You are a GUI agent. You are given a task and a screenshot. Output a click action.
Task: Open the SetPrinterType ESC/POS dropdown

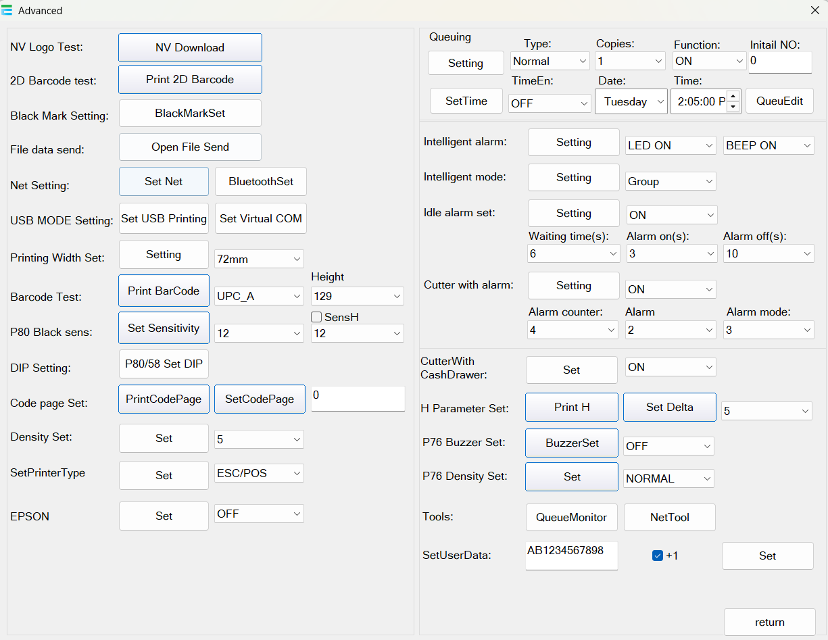pyautogui.click(x=259, y=474)
